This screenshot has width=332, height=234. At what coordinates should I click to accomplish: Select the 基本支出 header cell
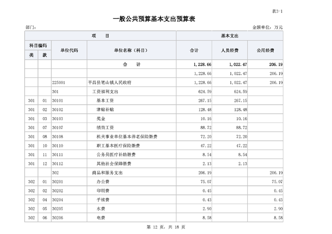[x=229, y=36]
